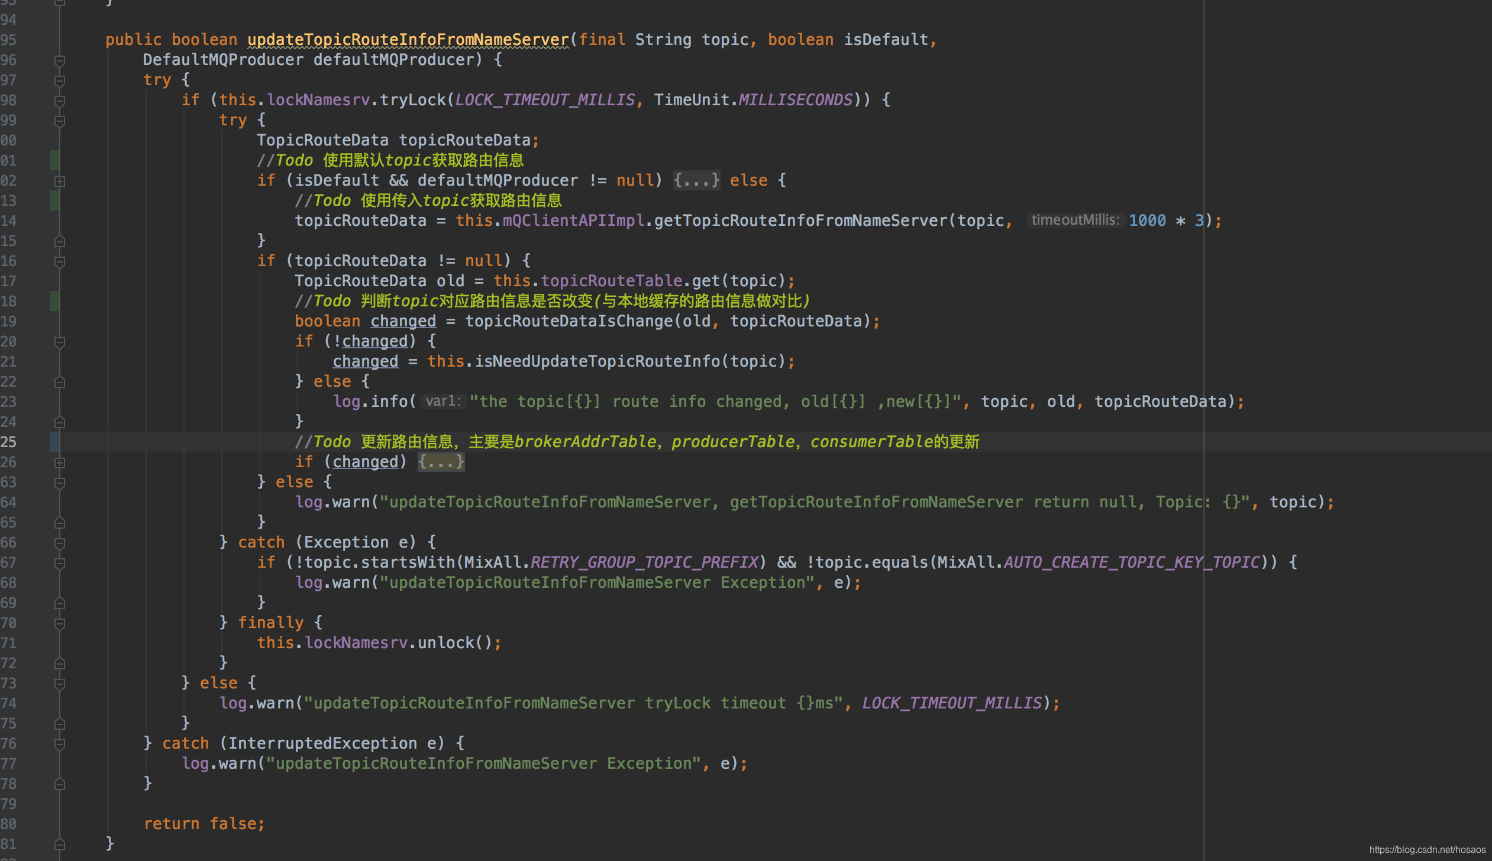Image resolution: width=1492 pixels, height=861 pixels.
Task: Click the updateTopicRouteInfoFromNameServer method name
Action: (408, 40)
